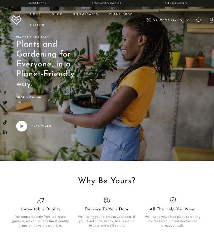214x234 pixels.
Task: Visit the Twitter social icon
Action: pos(5,103)
